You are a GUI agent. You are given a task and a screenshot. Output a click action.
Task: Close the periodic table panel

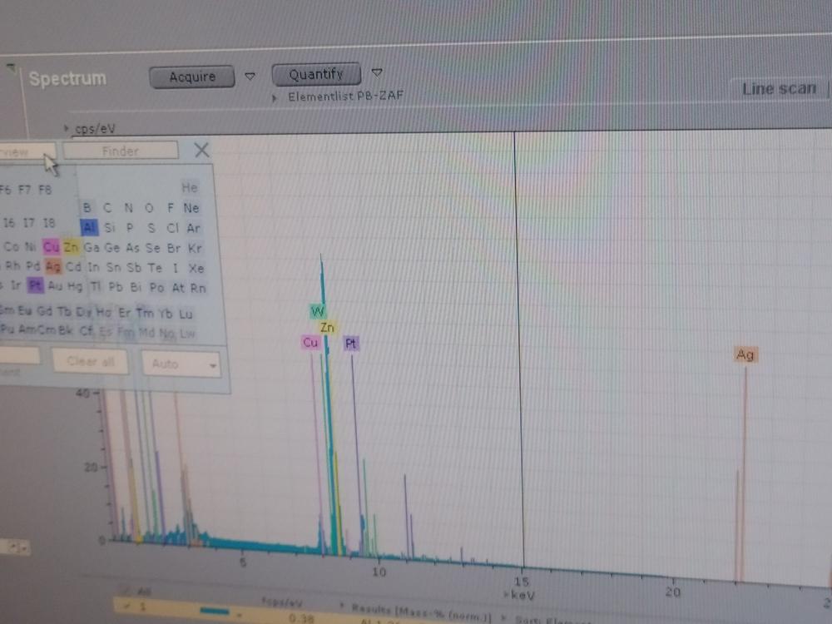(201, 150)
